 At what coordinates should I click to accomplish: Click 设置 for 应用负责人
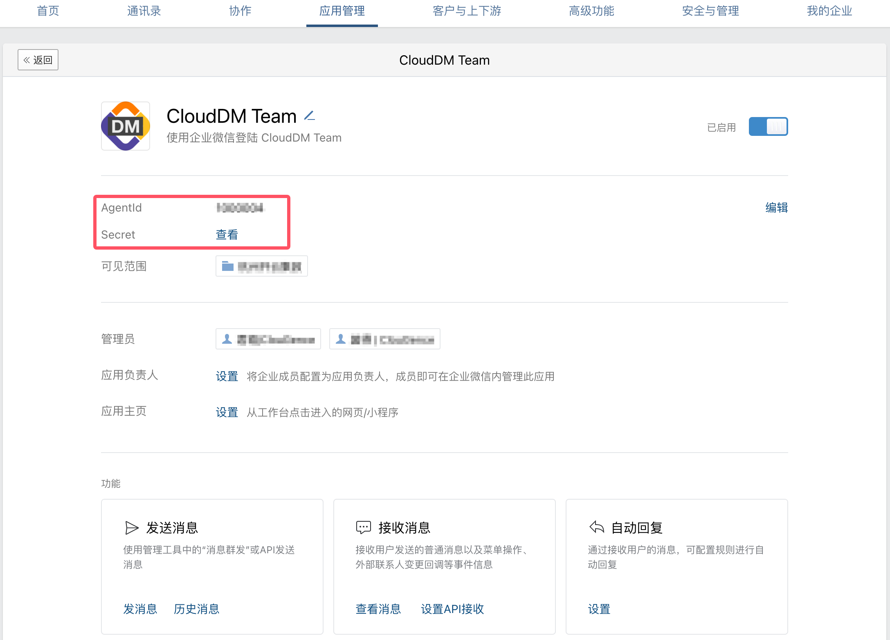coord(227,376)
